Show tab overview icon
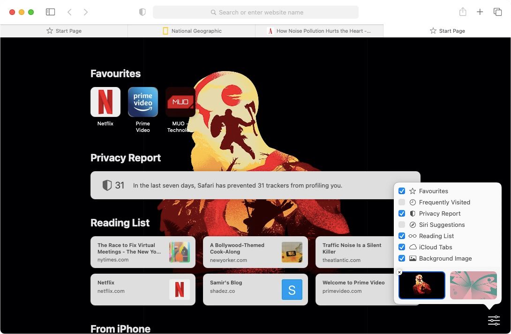This screenshot has height=334, width=511. [497, 12]
